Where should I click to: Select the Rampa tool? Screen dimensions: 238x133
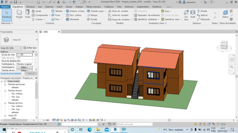(92, 15)
